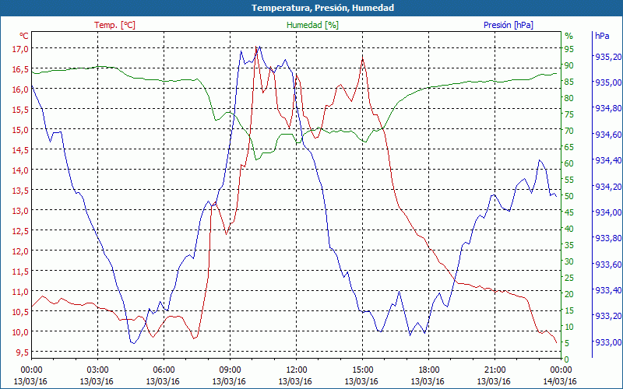This screenshot has width=623, height=389.
Task: Pick the "17,0" temperature axis value
Action: (x=20, y=49)
